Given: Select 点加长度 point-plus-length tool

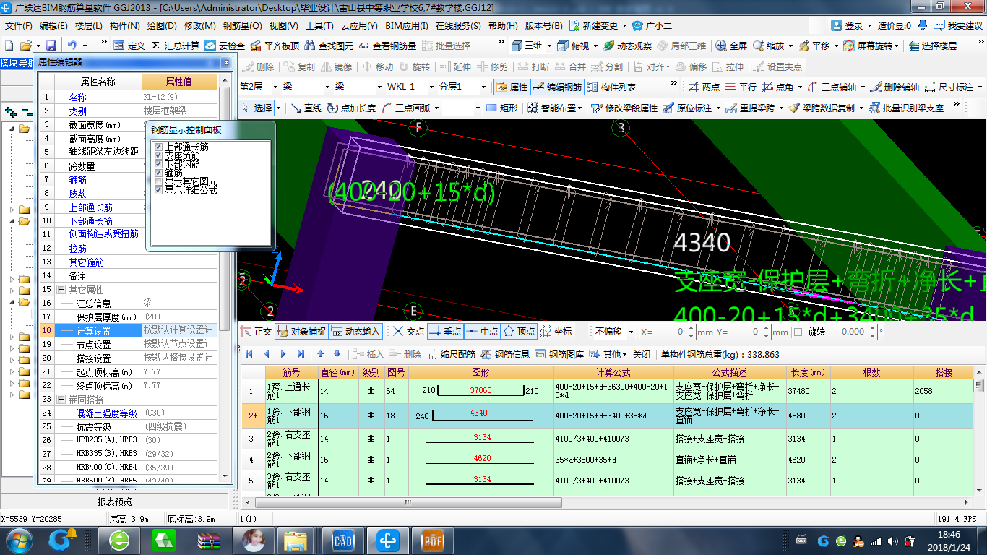Looking at the screenshot, I should tap(351, 108).
